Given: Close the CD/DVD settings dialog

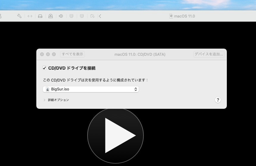Looking at the screenshot, I should 42,54.
